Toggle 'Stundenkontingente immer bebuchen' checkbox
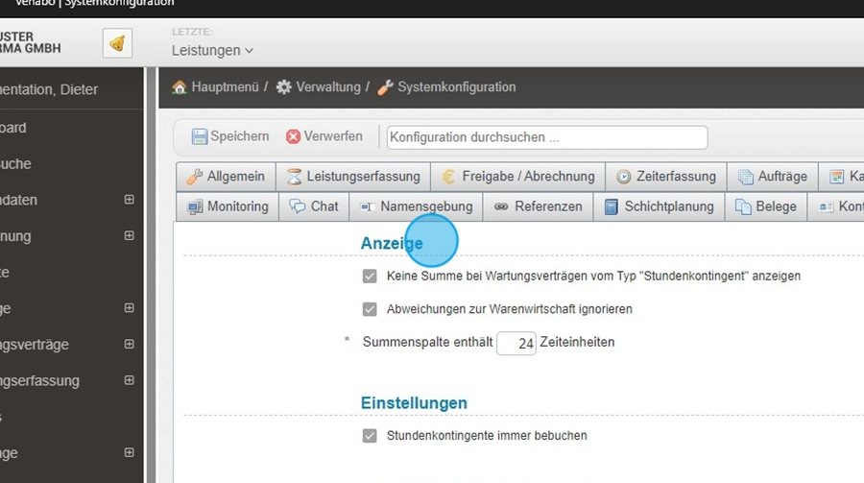Viewport: 864px width, 483px height. (x=370, y=436)
